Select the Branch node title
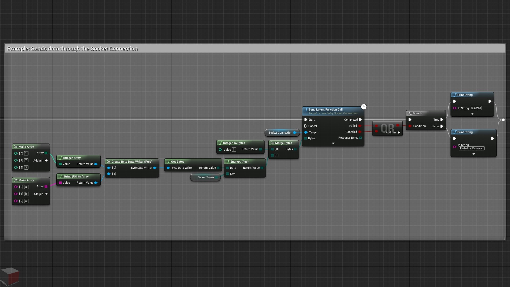The image size is (510, 287). click(x=417, y=113)
